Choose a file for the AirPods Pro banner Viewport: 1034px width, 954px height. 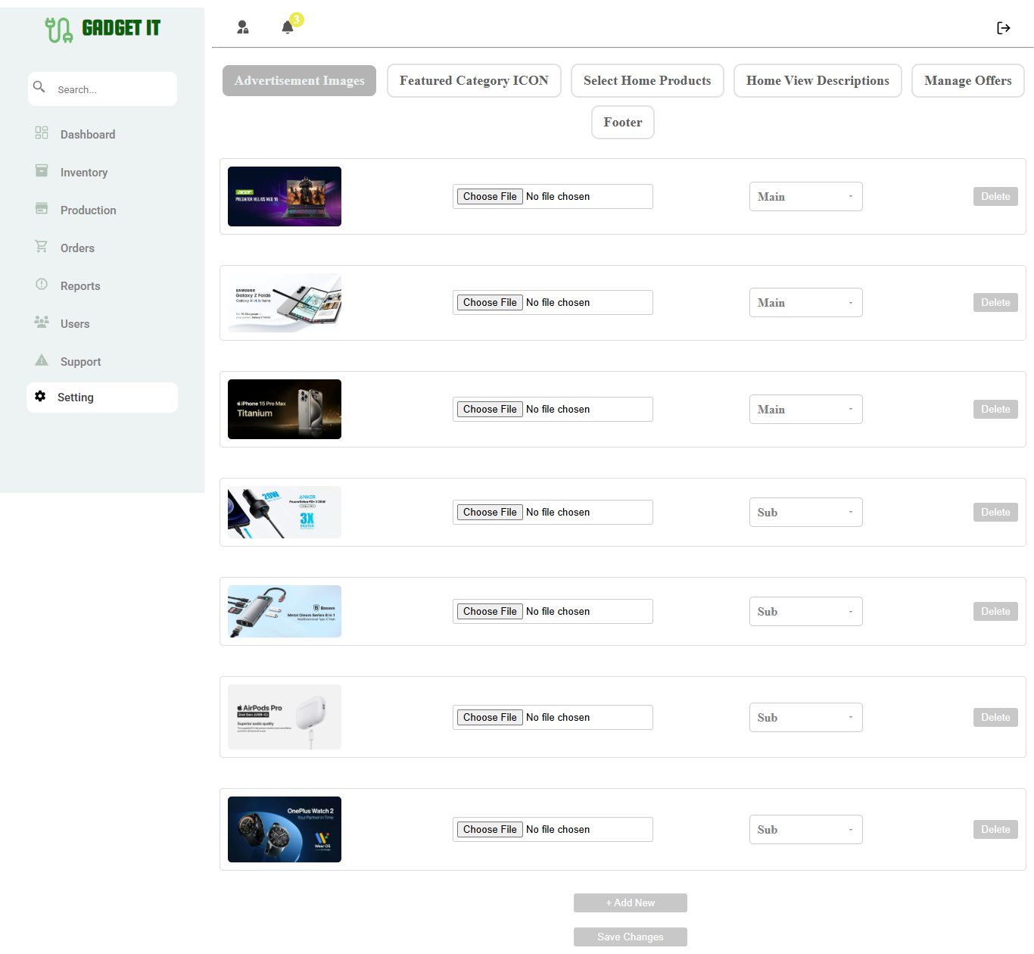(489, 717)
